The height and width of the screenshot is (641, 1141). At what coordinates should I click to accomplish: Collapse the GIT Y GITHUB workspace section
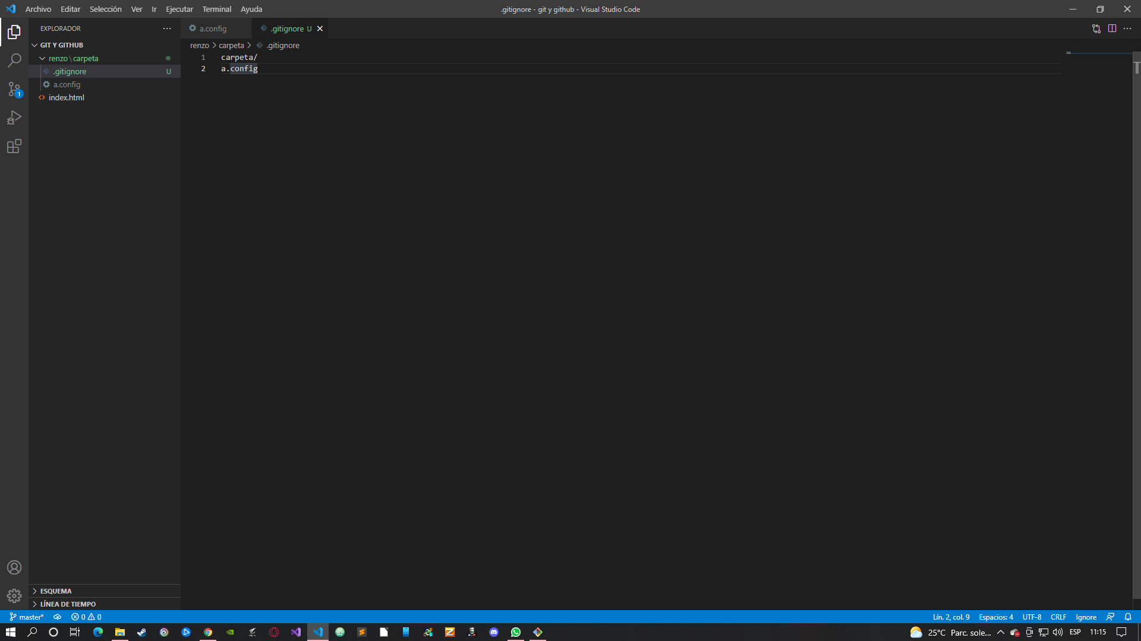click(x=105, y=45)
